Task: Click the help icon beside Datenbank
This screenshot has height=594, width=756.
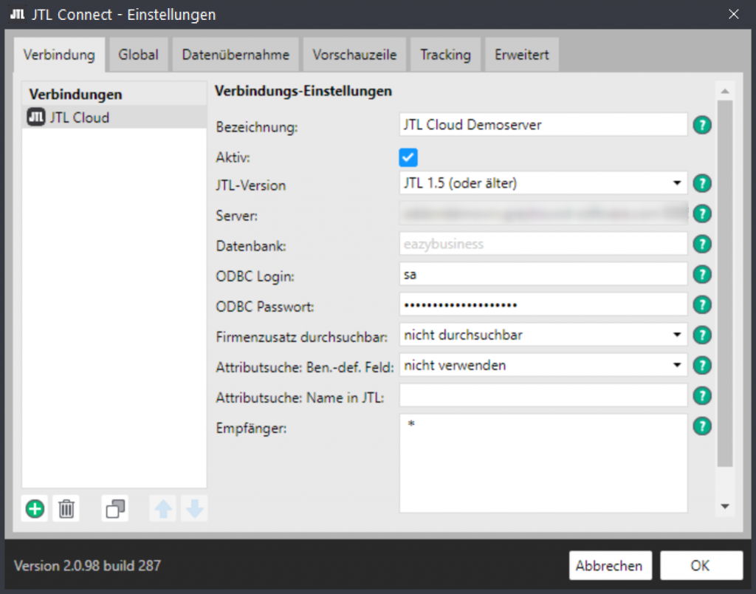Action: (x=702, y=244)
